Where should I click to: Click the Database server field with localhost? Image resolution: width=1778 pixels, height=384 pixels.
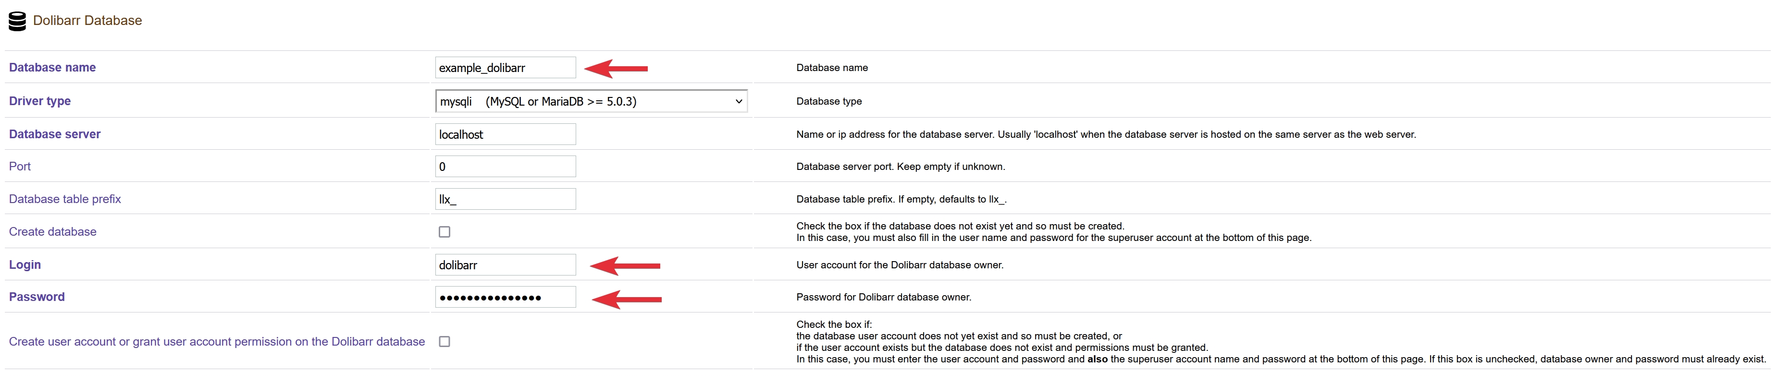coord(505,134)
